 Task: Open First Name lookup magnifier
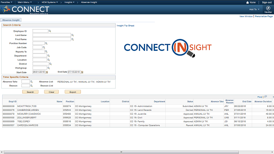click(x=72, y=39)
